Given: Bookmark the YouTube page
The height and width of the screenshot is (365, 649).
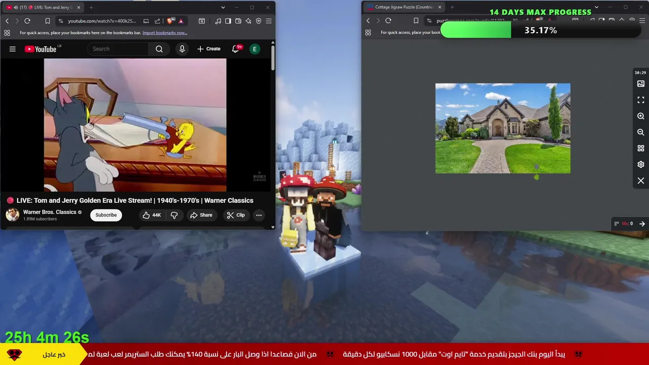Looking at the screenshot, I should 48,21.
